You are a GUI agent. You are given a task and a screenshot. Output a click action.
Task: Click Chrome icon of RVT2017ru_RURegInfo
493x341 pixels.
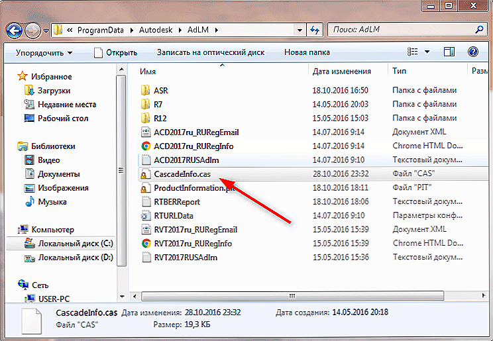pyautogui.click(x=146, y=243)
